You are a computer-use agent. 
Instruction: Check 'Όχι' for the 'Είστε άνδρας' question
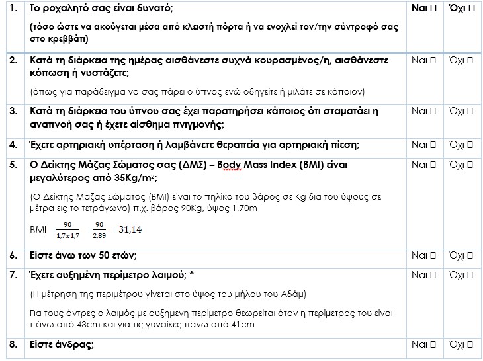coord(470,344)
